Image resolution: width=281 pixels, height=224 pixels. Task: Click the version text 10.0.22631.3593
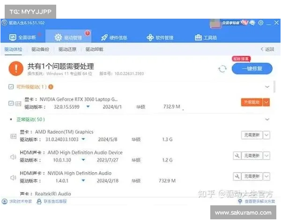[x=129, y=74]
